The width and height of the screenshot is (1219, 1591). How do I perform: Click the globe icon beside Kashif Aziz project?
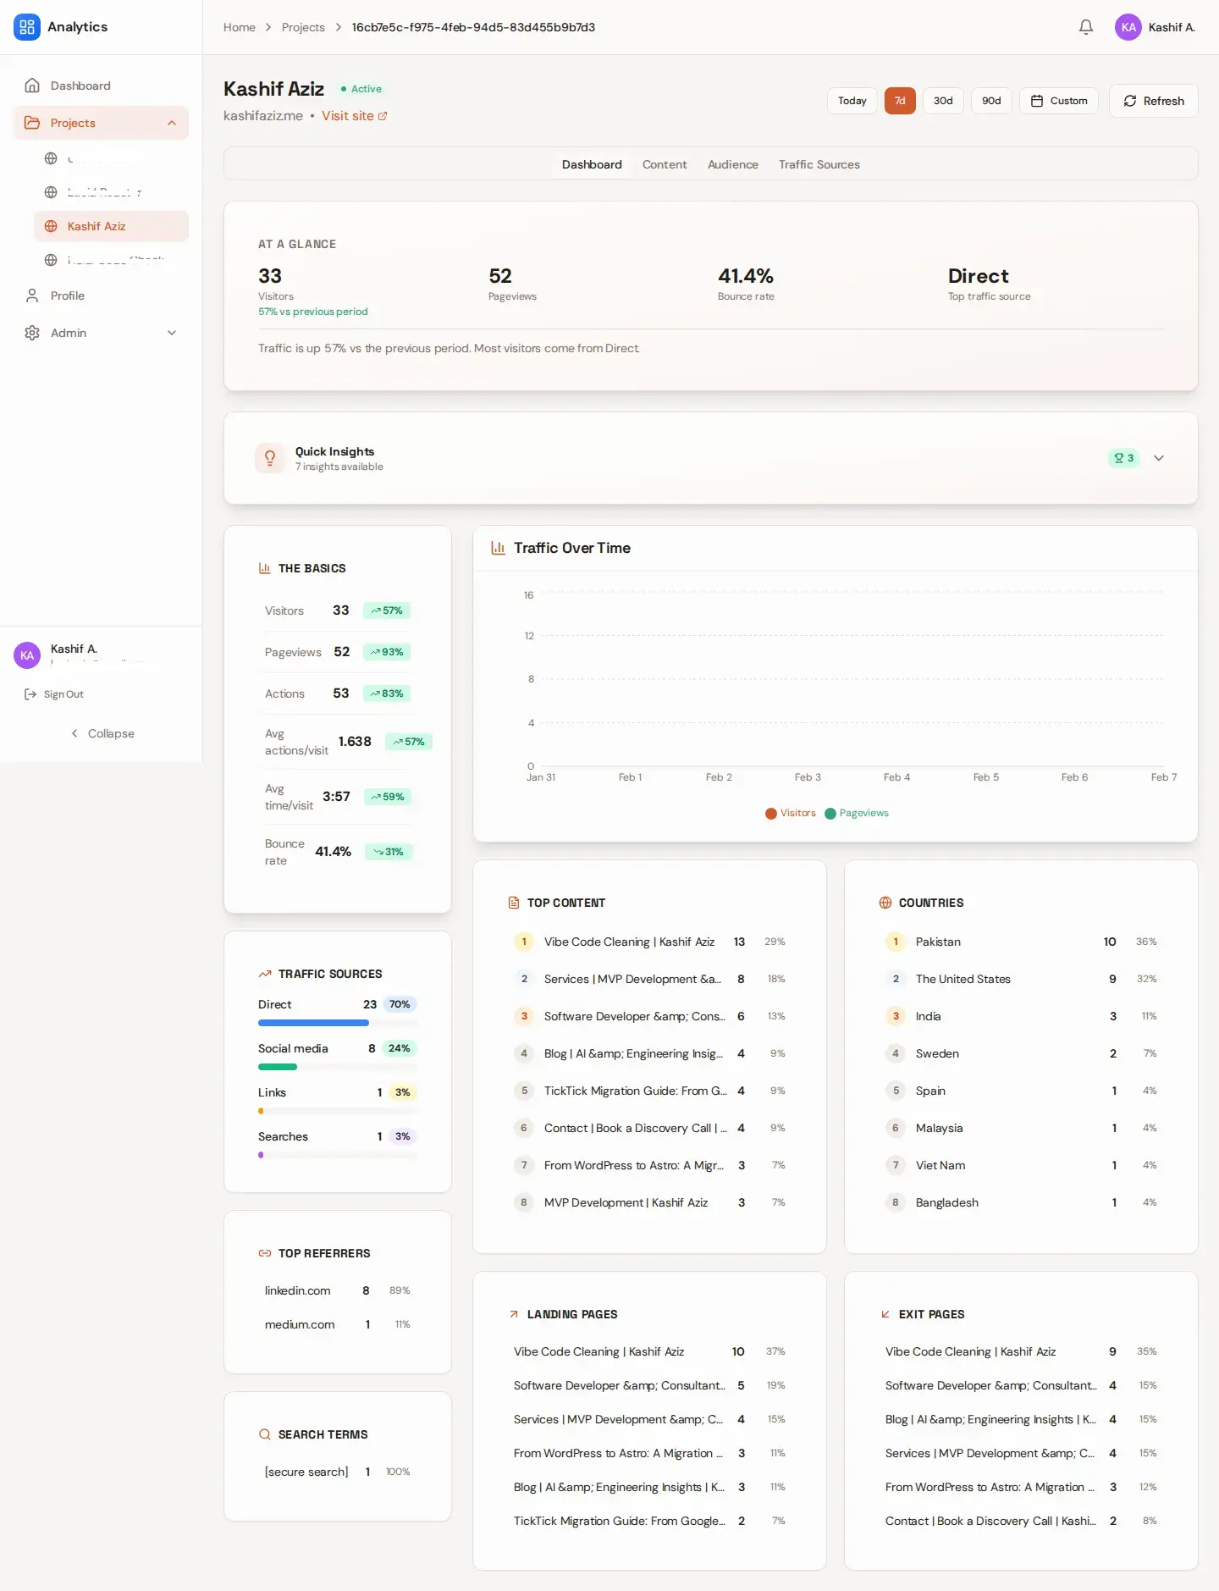pos(51,226)
